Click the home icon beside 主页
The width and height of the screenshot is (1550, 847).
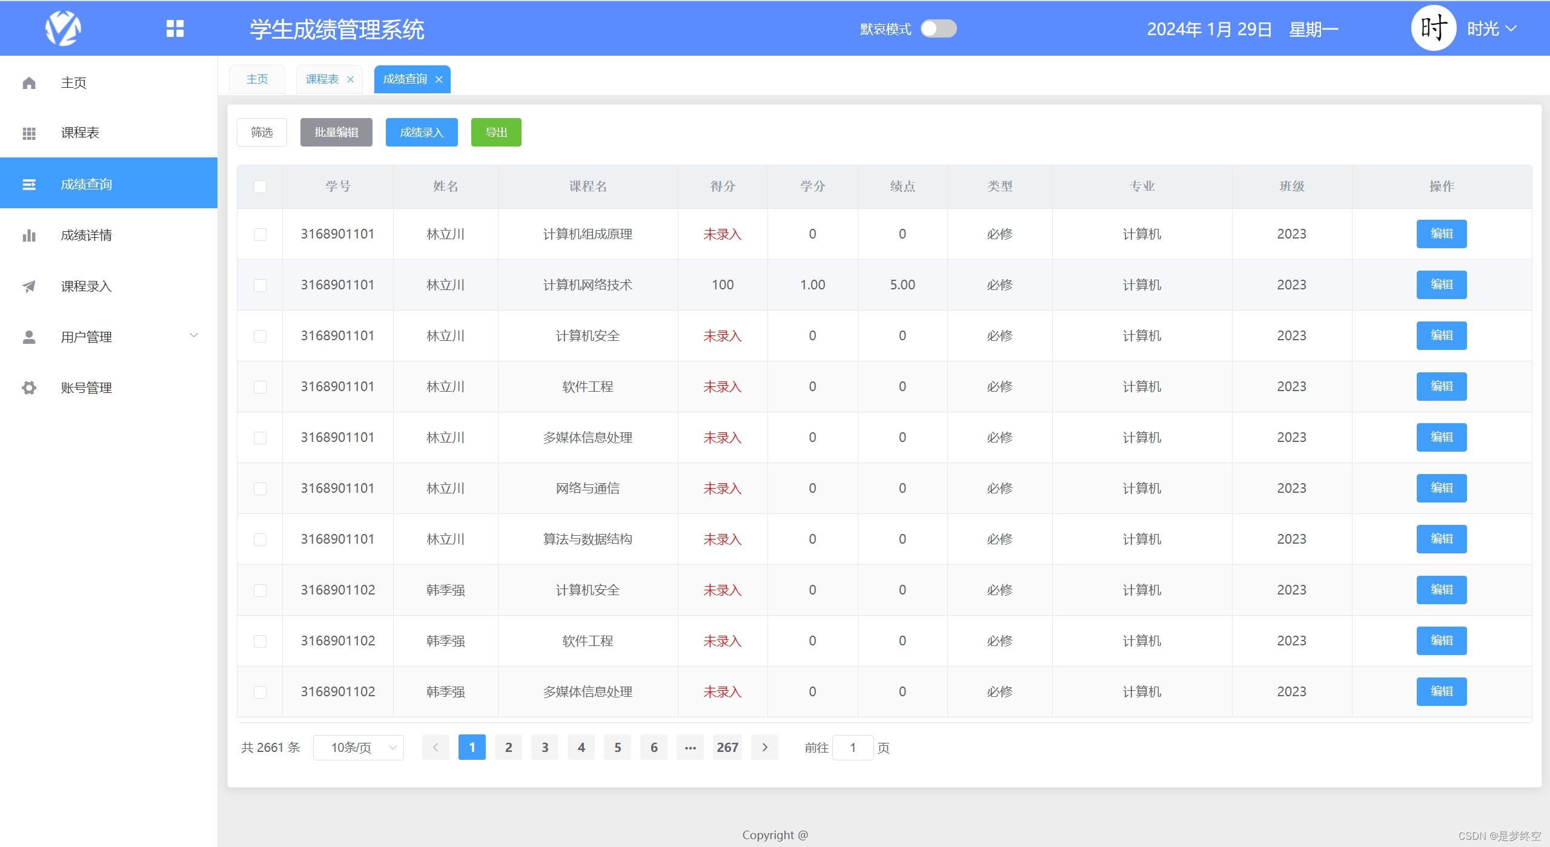(x=29, y=83)
